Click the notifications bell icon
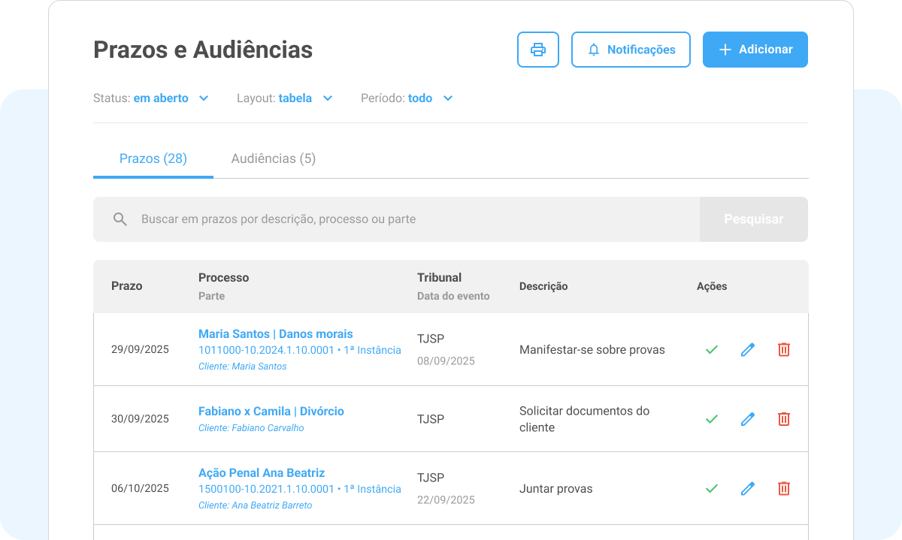The image size is (902, 540). coord(594,49)
